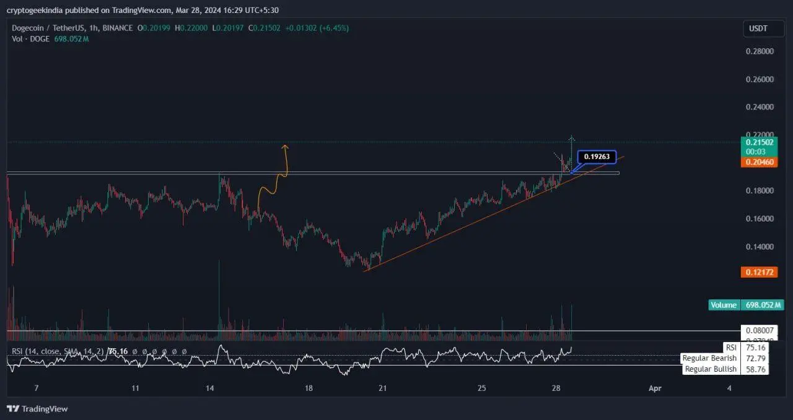
Task: Select the orange curved arrow drawing
Action: click(x=272, y=178)
